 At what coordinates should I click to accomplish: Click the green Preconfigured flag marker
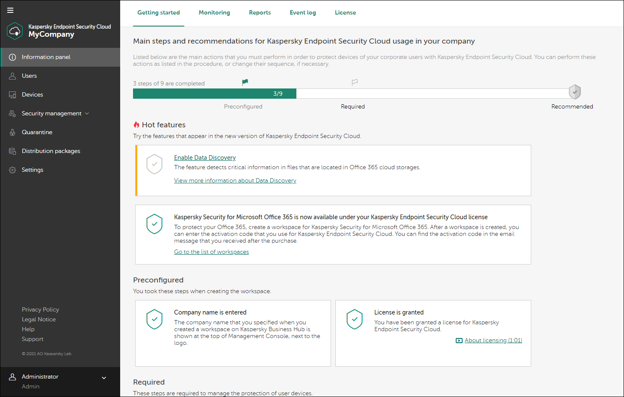pos(245,82)
